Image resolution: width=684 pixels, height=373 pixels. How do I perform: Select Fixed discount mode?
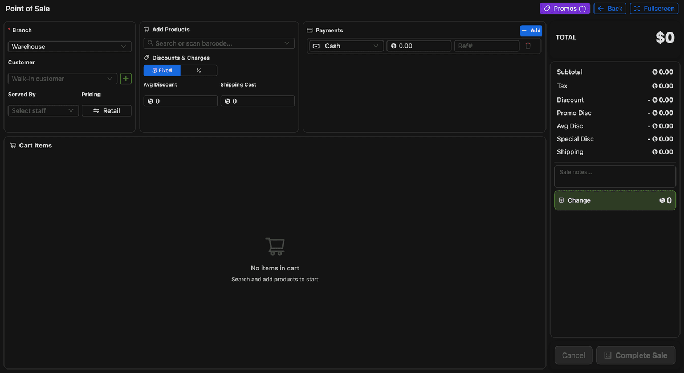[162, 71]
